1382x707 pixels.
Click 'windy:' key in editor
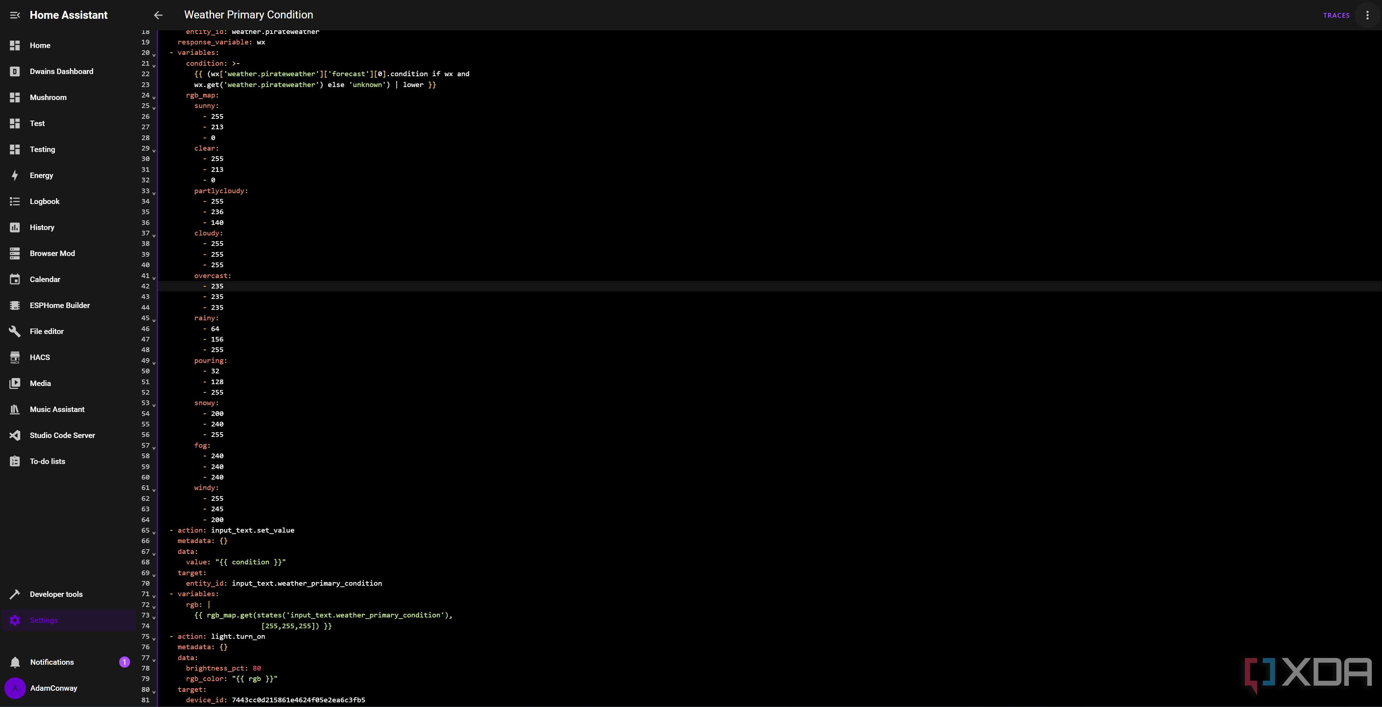[207, 488]
